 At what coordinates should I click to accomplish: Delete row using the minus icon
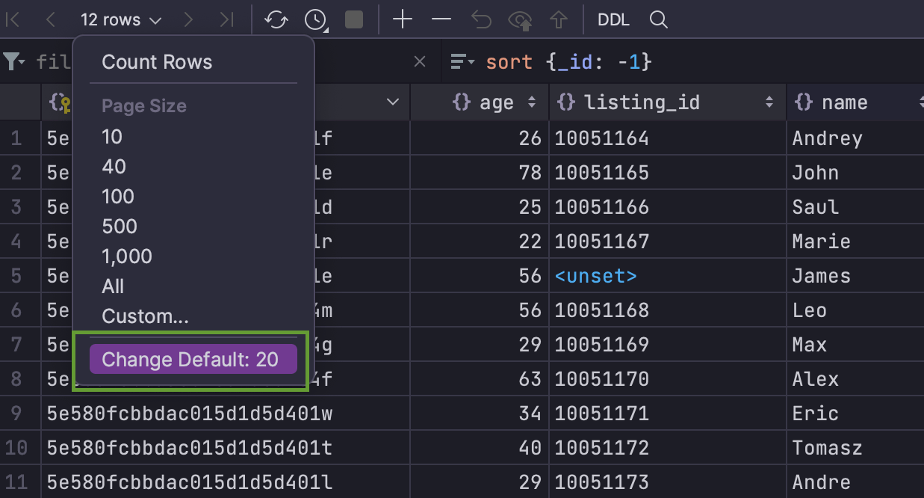(x=441, y=20)
